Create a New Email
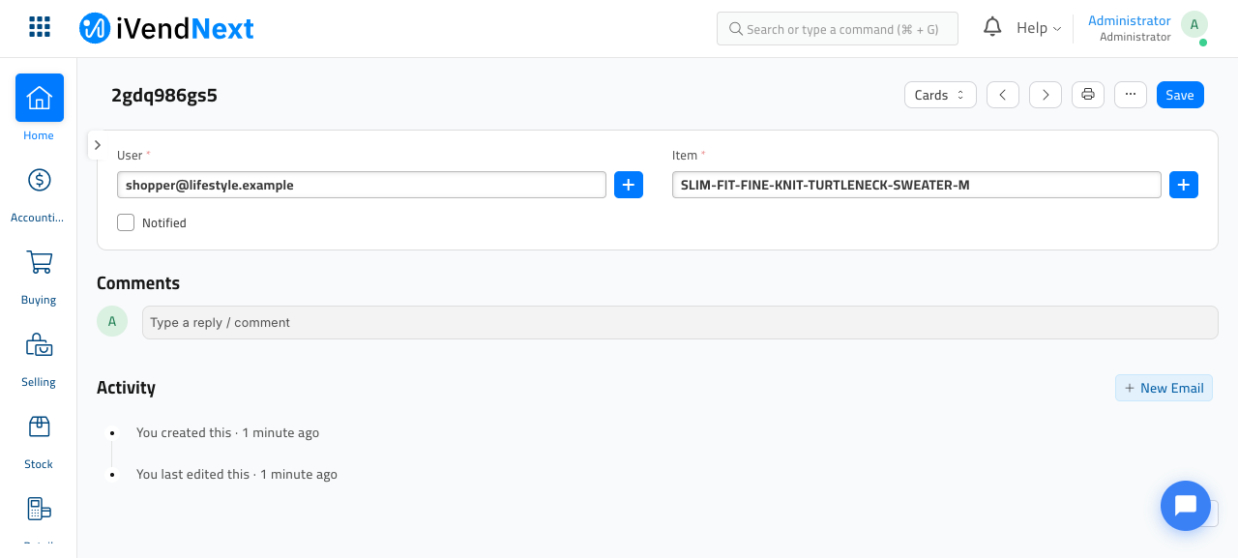This screenshot has height=558, width=1238. [1164, 388]
